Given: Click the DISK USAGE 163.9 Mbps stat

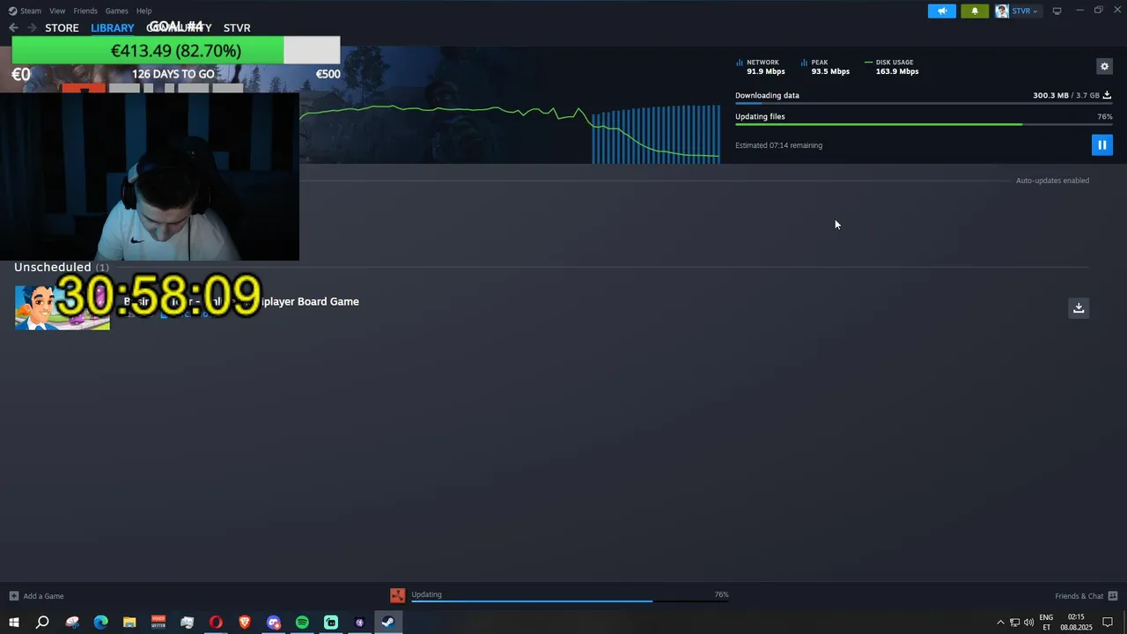Looking at the screenshot, I should click(x=892, y=67).
